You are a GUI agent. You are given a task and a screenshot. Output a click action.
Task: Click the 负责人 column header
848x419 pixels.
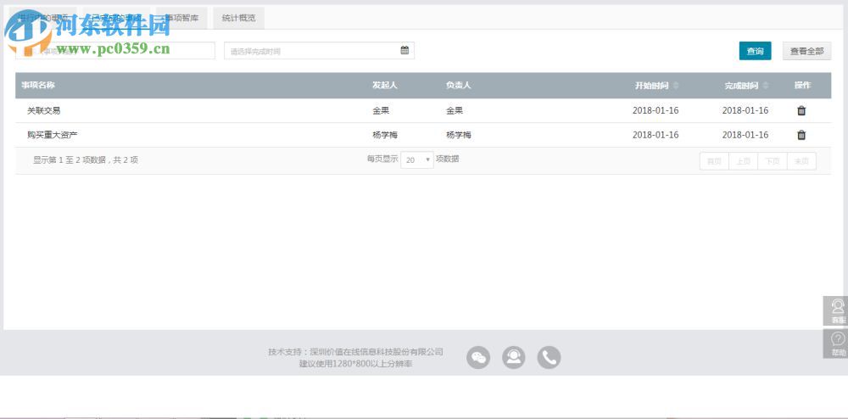(x=458, y=86)
